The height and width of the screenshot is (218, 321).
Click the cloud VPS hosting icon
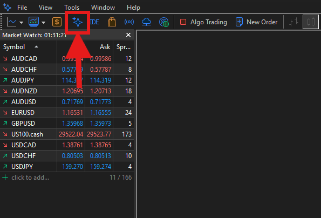pos(146,22)
